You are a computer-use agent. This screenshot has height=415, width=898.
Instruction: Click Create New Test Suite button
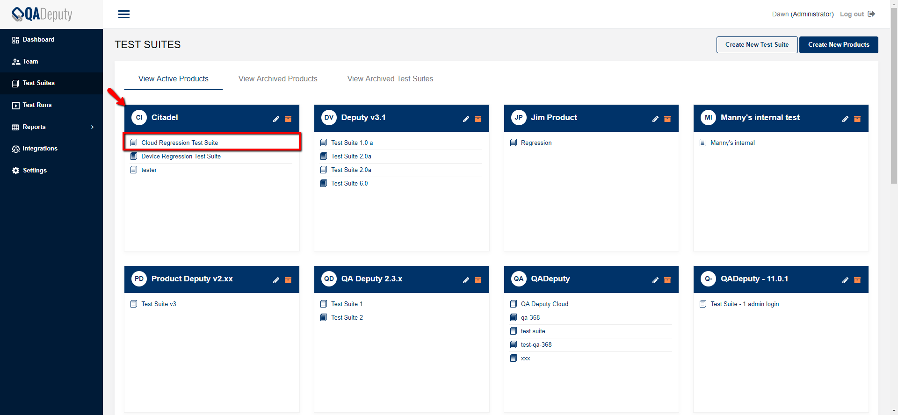(757, 45)
